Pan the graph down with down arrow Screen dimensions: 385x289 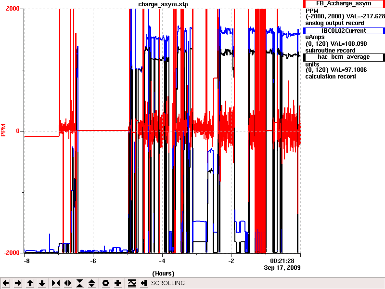tap(42, 283)
